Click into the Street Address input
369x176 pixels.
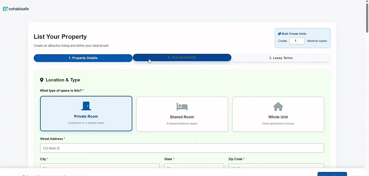click(182, 148)
